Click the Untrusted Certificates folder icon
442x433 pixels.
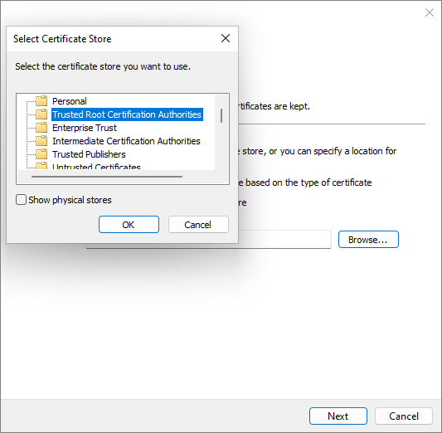pyautogui.click(x=41, y=166)
